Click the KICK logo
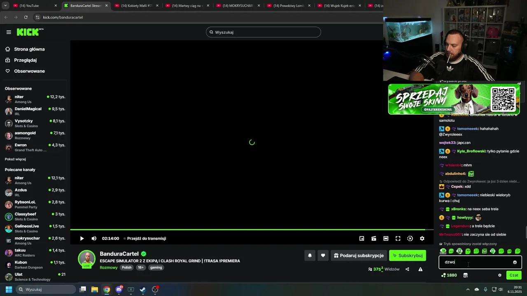527x296 pixels. pyautogui.click(x=30, y=32)
